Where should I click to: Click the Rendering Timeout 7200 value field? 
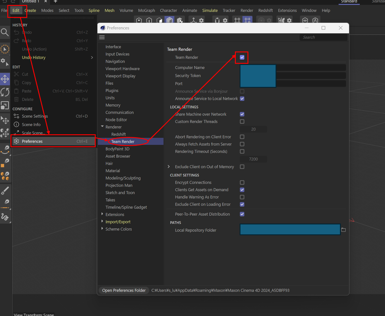[x=253, y=159]
